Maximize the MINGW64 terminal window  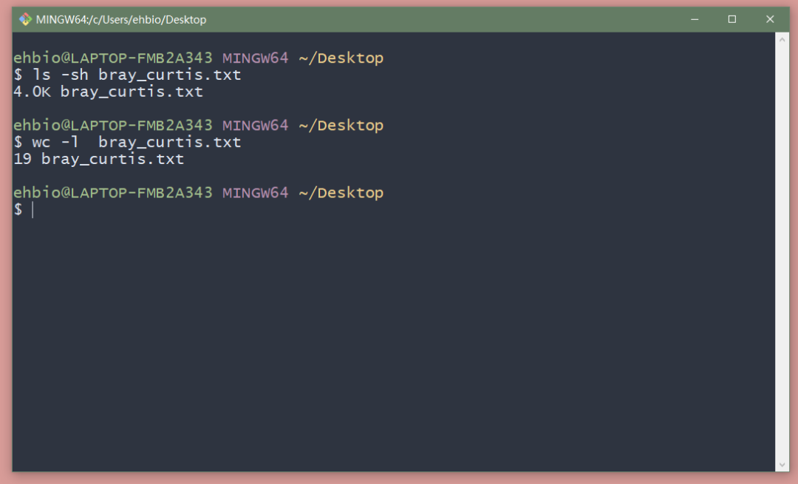point(732,19)
